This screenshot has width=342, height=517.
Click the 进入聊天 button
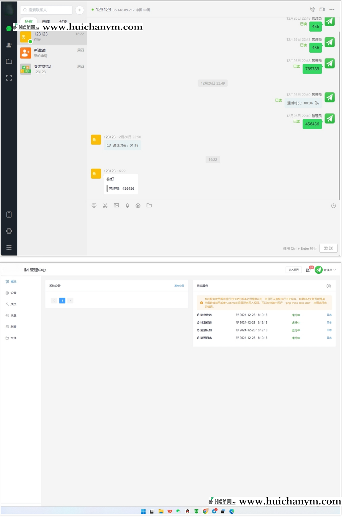click(294, 270)
